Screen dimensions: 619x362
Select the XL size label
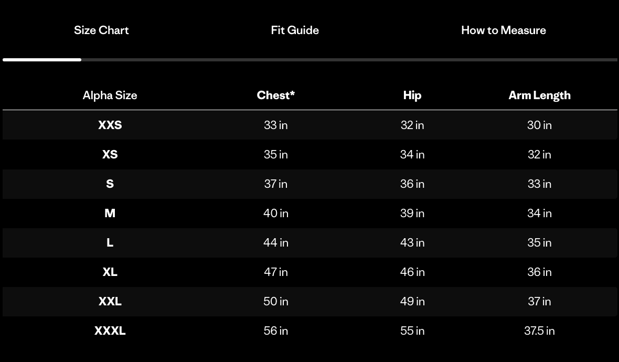tap(110, 272)
